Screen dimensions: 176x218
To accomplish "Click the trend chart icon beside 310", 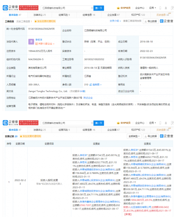I will click(91, 84).
